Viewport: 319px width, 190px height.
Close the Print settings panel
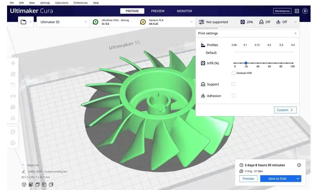(x=295, y=33)
